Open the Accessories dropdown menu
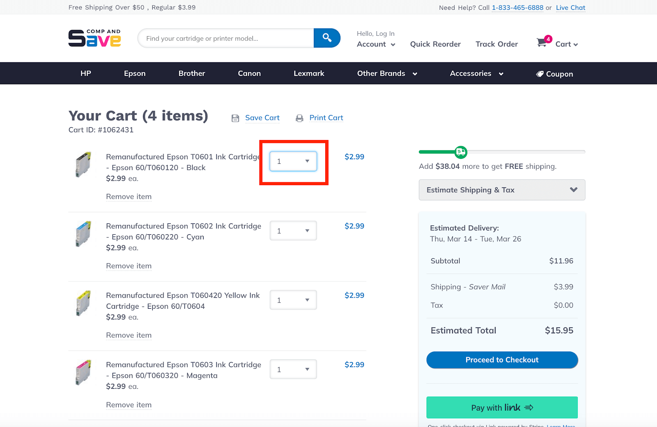 (476, 73)
